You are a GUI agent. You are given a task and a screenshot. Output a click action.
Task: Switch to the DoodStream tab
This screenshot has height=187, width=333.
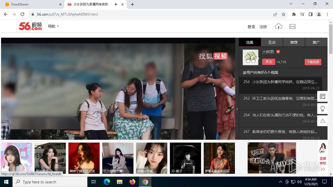[x=33, y=4]
